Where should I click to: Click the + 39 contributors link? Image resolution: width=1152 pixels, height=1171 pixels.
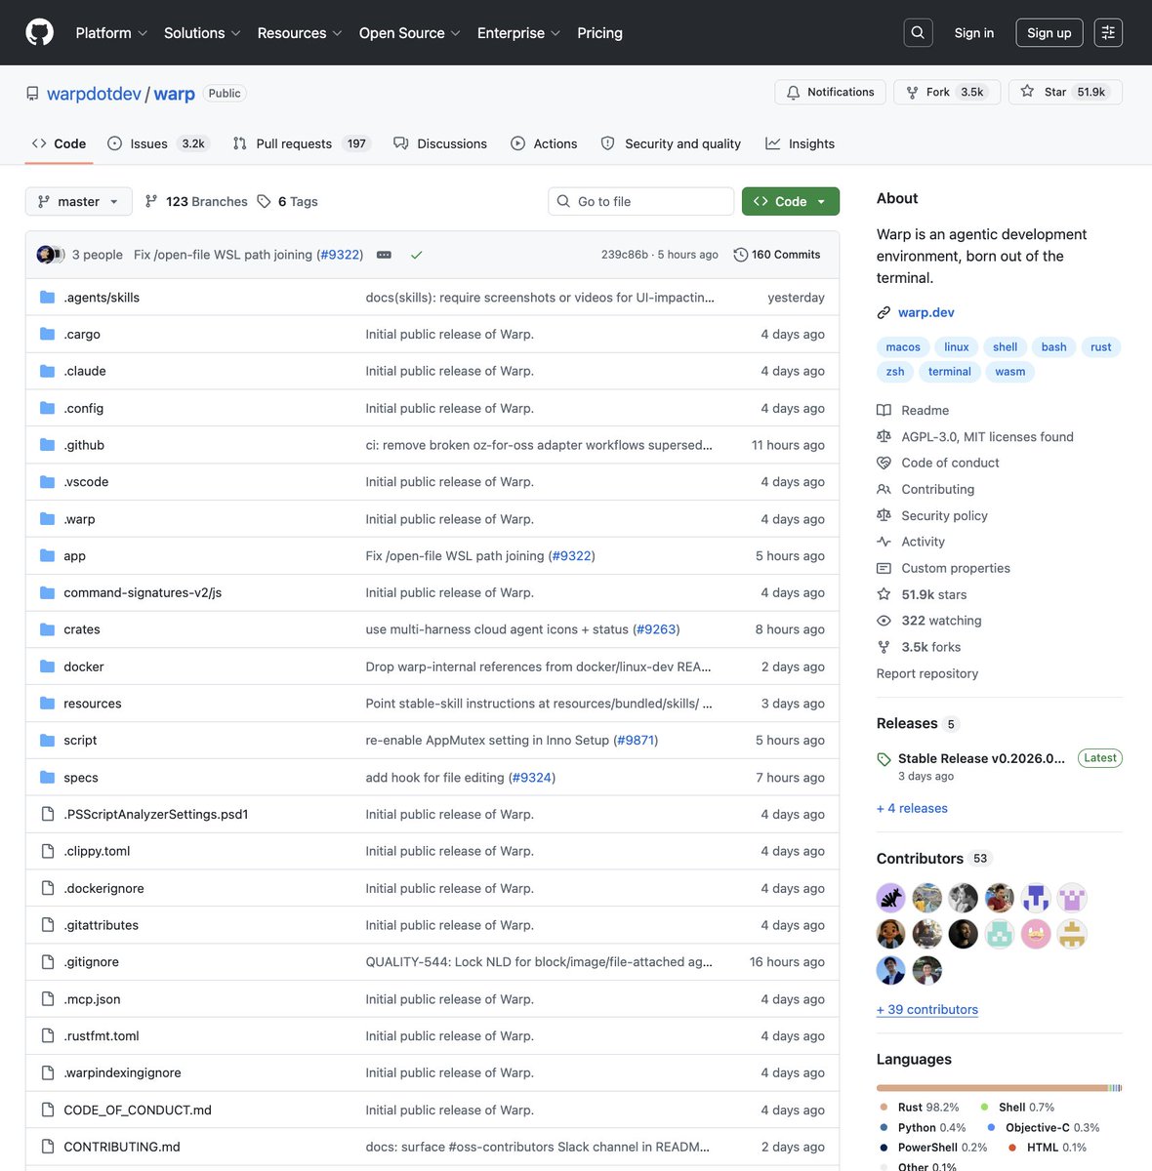[x=927, y=1010]
